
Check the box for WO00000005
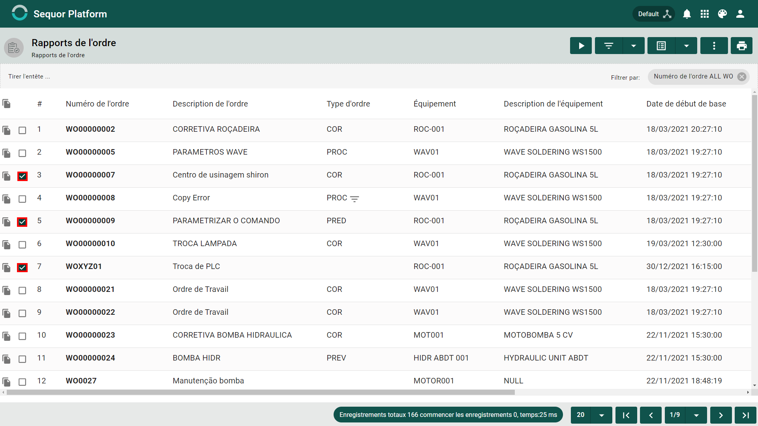pyautogui.click(x=23, y=153)
